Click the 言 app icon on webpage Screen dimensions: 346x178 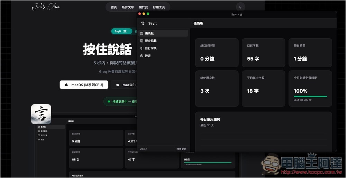pyautogui.click(x=41, y=114)
